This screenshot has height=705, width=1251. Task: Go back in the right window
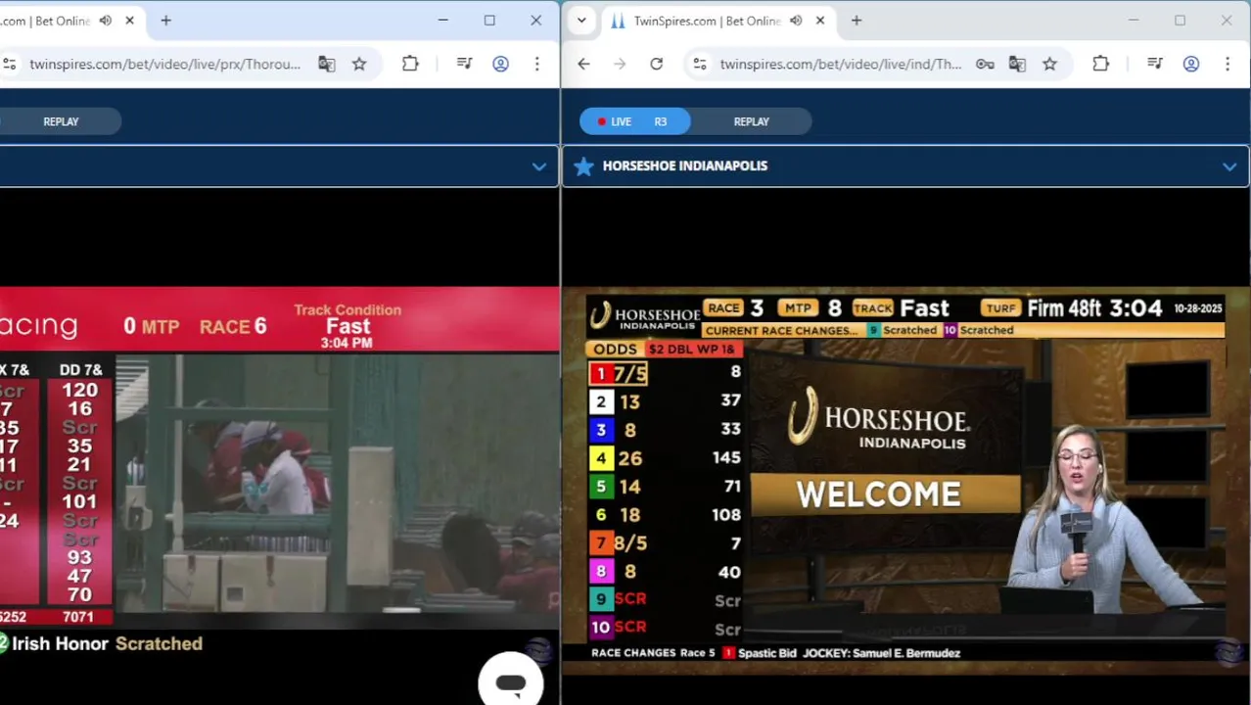pos(583,64)
